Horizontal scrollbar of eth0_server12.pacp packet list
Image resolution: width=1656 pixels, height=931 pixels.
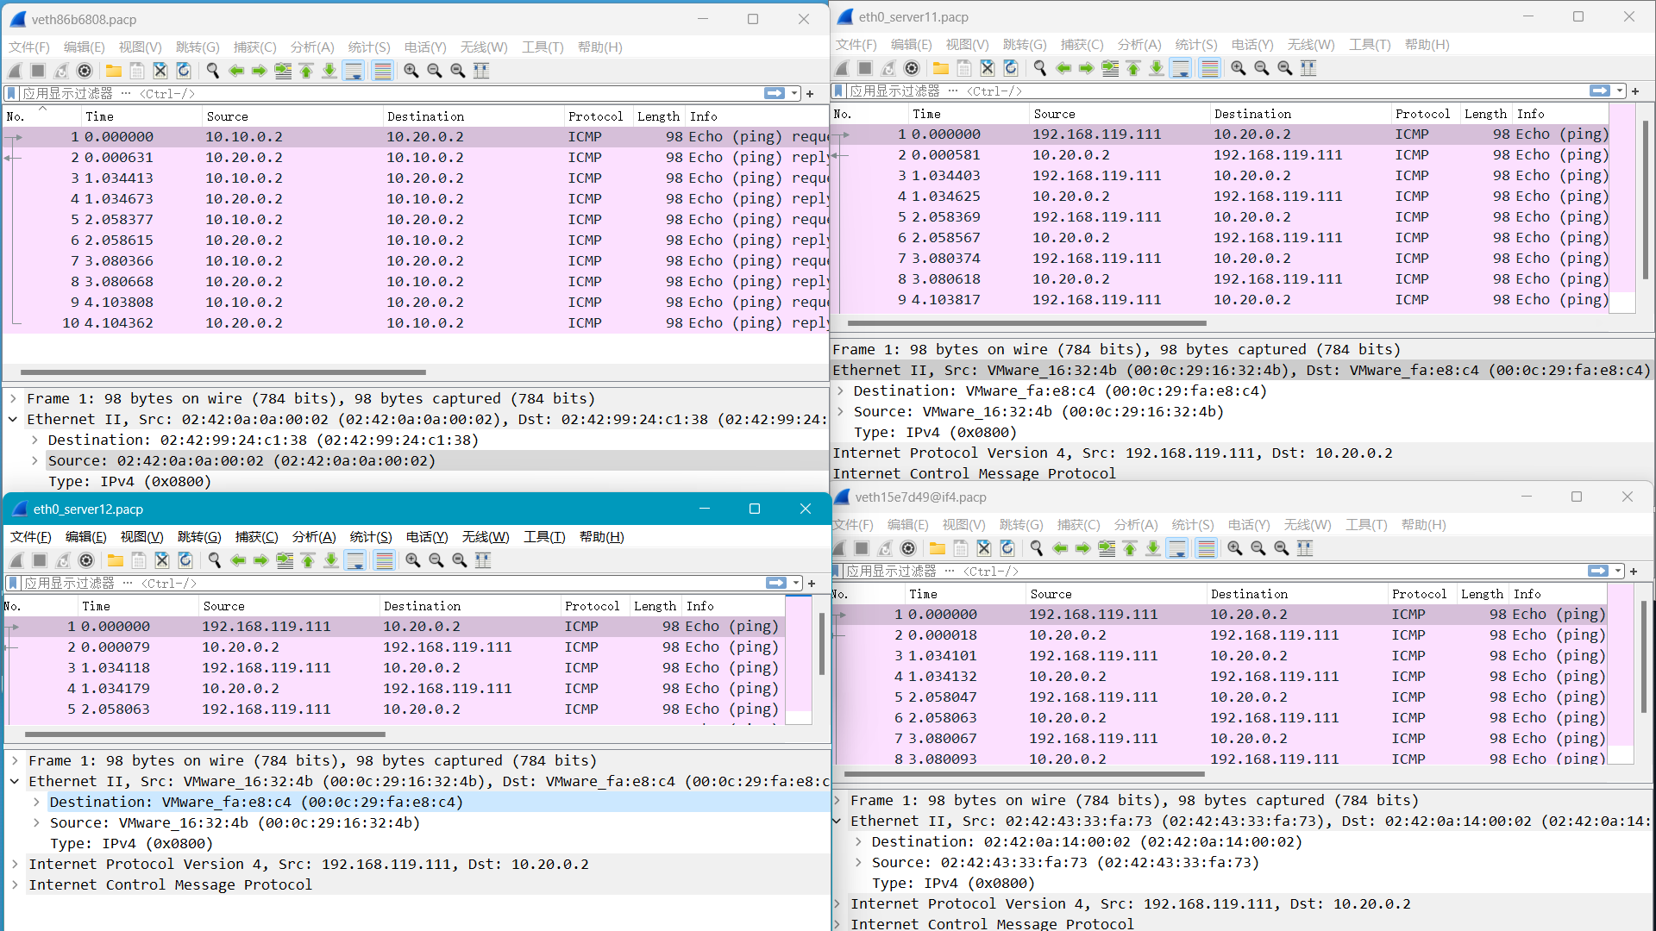pyautogui.click(x=205, y=734)
